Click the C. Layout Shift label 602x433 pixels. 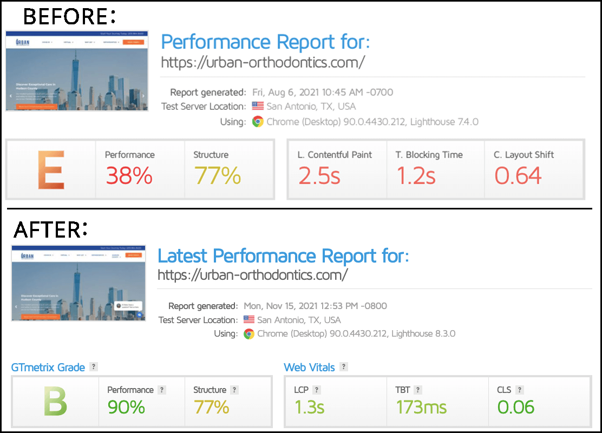click(x=524, y=155)
